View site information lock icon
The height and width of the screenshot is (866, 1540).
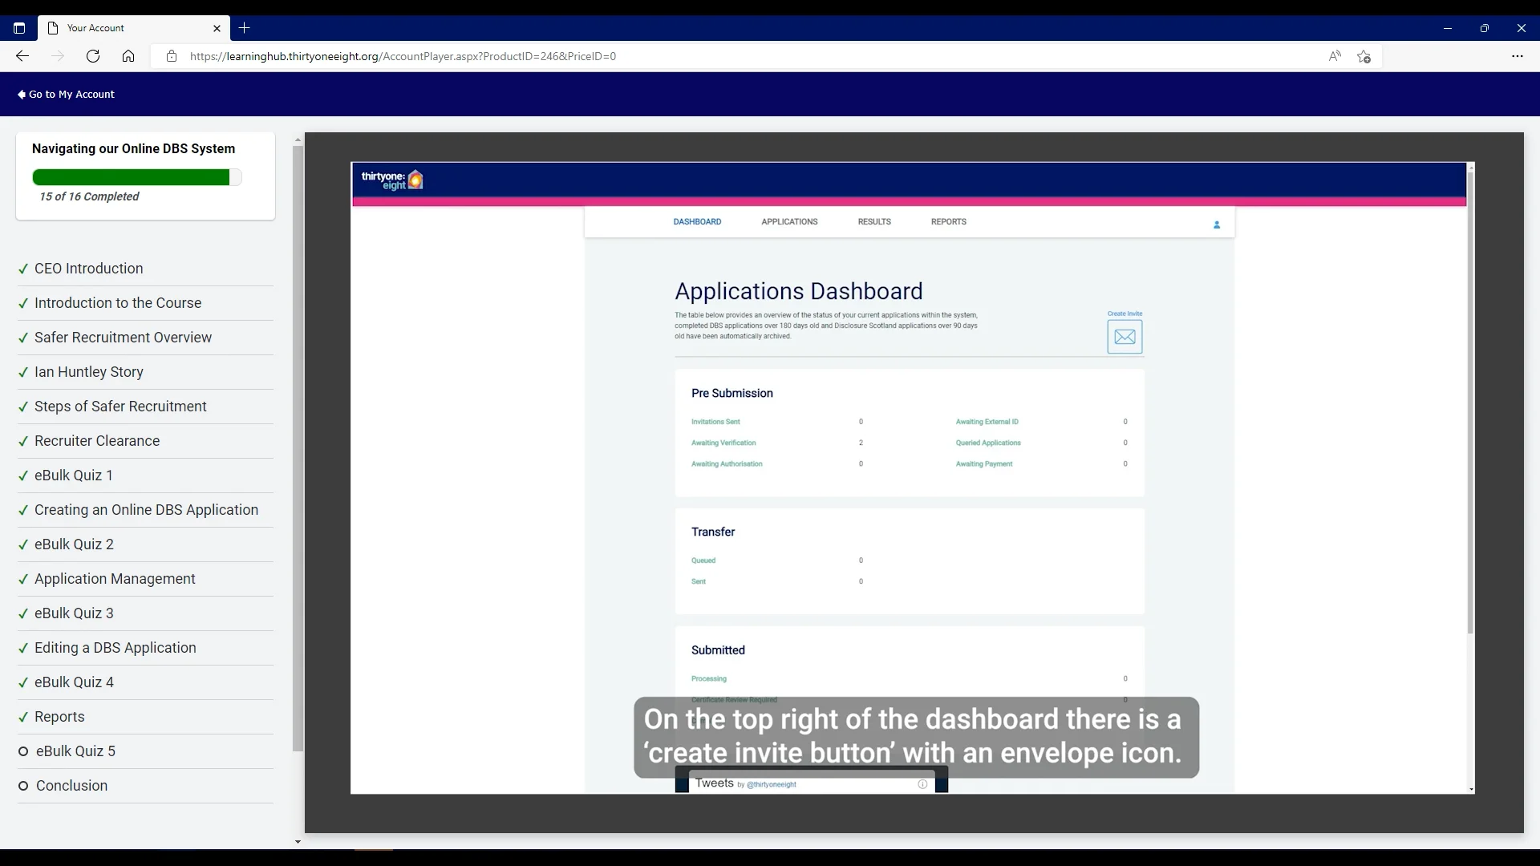(x=171, y=56)
